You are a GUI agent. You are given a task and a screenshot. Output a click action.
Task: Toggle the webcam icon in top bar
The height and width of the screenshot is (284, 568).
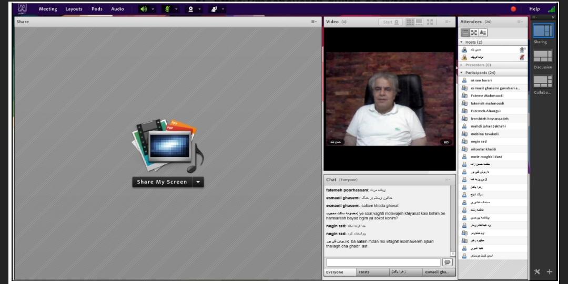coord(190,9)
